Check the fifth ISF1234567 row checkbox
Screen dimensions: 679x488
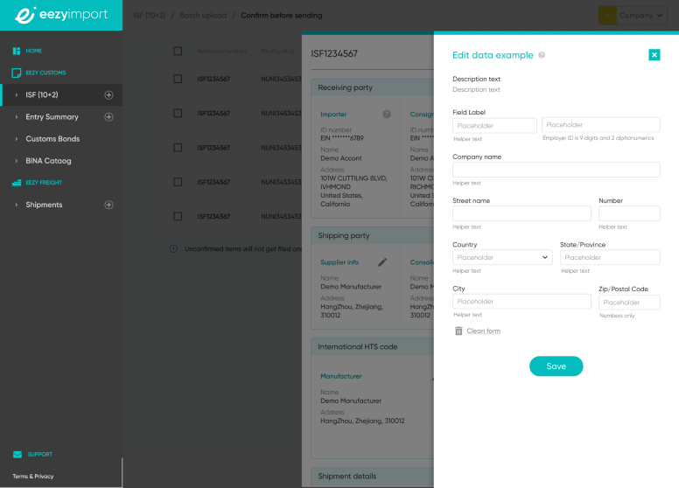click(178, 216)
